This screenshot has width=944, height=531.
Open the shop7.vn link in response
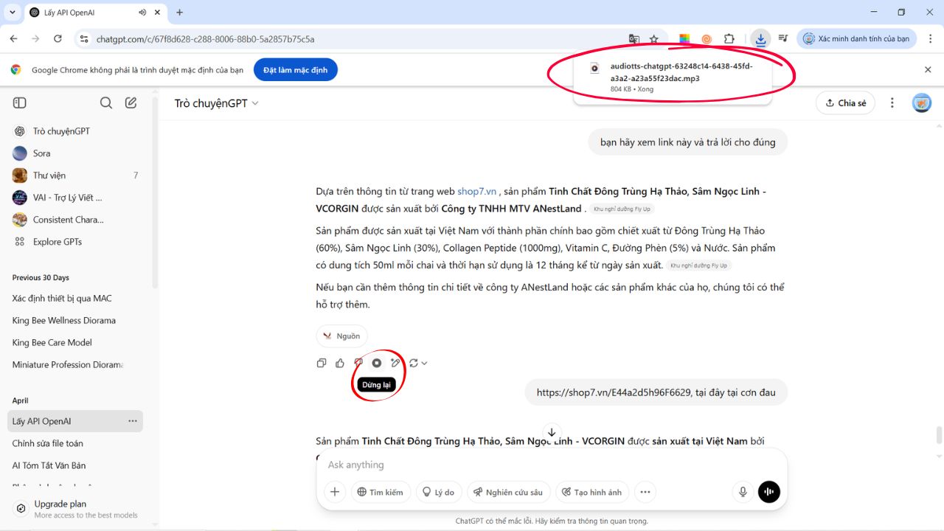click(x=476, y=192)
